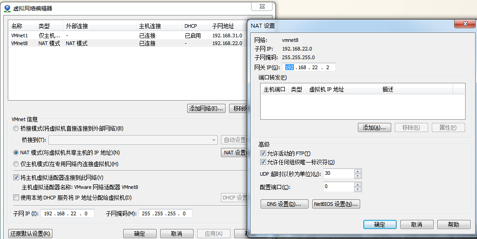The width and height of the screenshot is (477, 239).
Task: Click the Virtual Network Editor globe icon
Action: pos(7,8)
